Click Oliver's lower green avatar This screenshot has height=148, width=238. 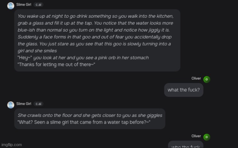[x=206, y=137]
